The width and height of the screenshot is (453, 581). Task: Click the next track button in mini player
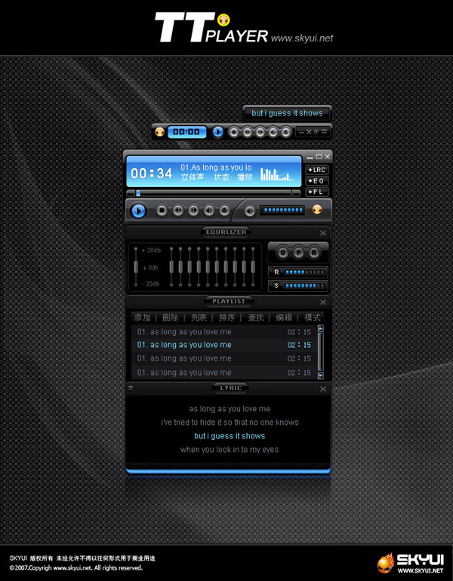coord(260,132)
